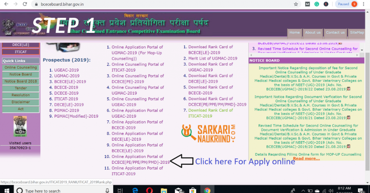Open Merit List of UGMAC-2019

pyautogui.click(x=212, y=58)
